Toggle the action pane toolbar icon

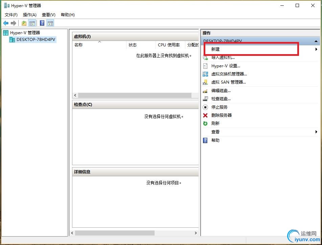pyautogui.click(x=50, y=23)
